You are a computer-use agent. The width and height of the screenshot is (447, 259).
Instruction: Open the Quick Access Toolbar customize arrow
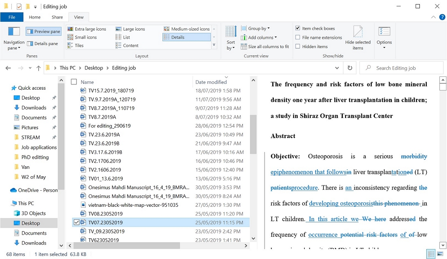pyautogui.click(x=35, y=6)
